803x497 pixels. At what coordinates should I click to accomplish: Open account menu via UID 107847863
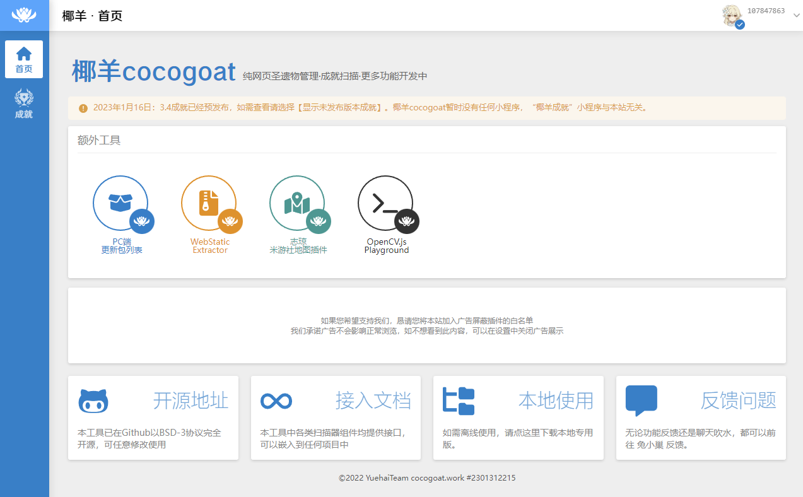[x=766, y=11]
